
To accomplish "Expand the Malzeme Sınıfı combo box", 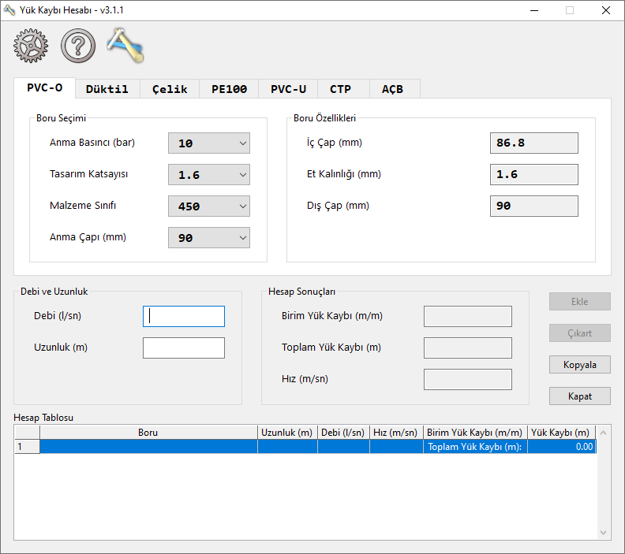I will point(209,206).
